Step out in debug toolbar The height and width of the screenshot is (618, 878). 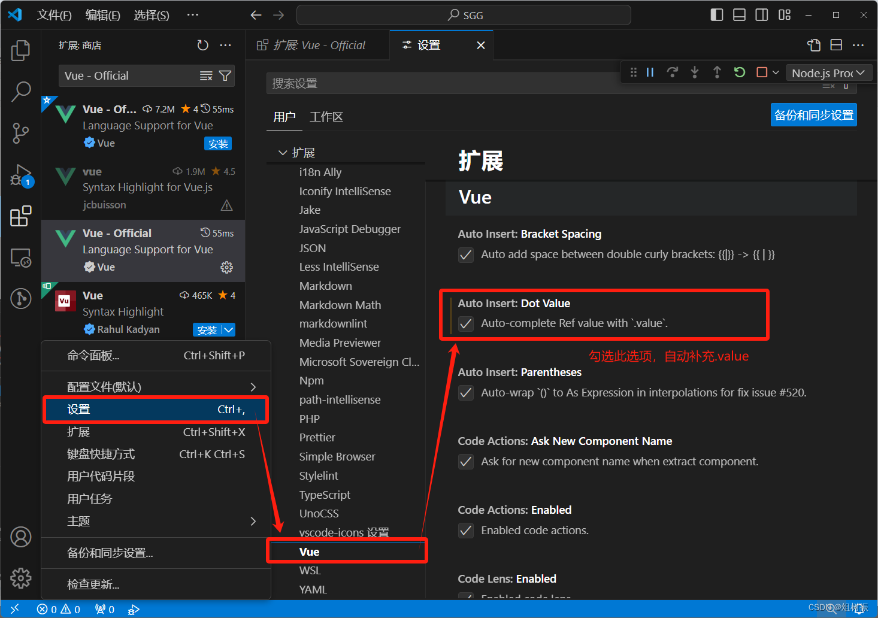pos(717,72)
